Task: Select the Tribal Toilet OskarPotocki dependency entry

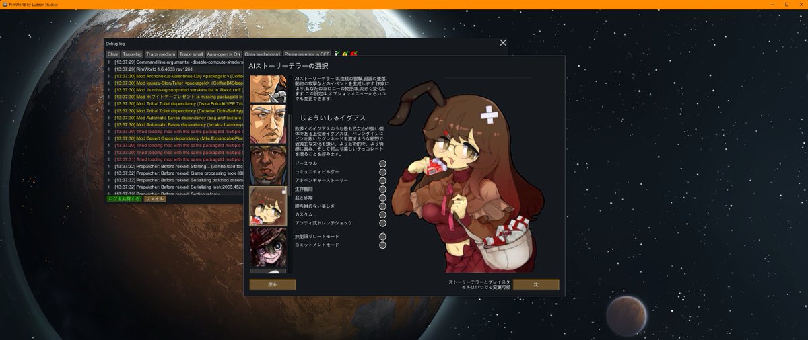Action: pyautogui.click(x=175, y=103)
